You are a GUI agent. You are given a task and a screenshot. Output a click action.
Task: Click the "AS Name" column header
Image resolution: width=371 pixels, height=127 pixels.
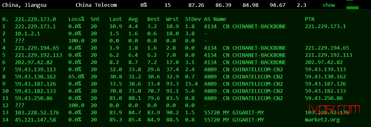click(215, 19)
